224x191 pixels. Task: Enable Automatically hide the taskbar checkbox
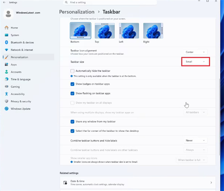click(72, 71)
